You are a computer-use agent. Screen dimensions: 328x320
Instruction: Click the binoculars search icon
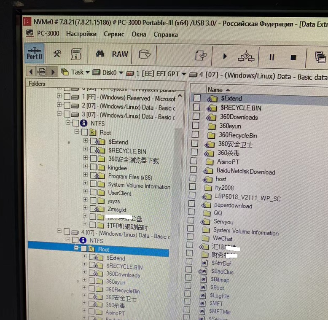[100, 54]
